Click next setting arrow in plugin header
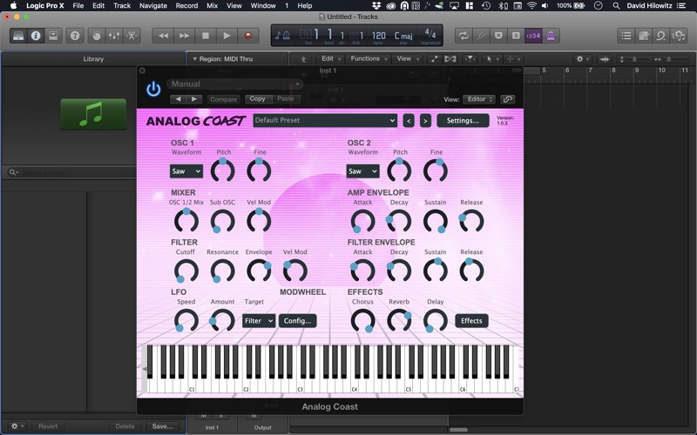Image resolution: width=697 pixels, height=435 pixels. pos(194,99)
